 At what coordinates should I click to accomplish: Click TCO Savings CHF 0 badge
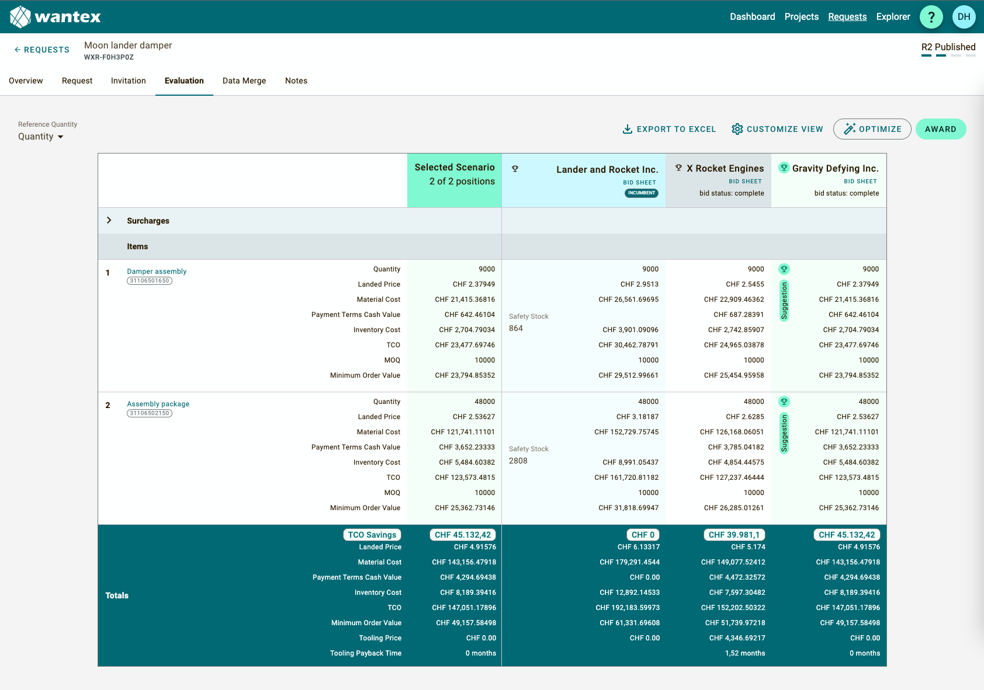(x=643, y=535)
